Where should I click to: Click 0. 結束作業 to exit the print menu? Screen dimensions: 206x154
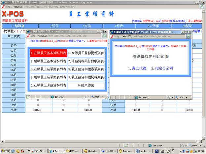(x=86, y=85)
